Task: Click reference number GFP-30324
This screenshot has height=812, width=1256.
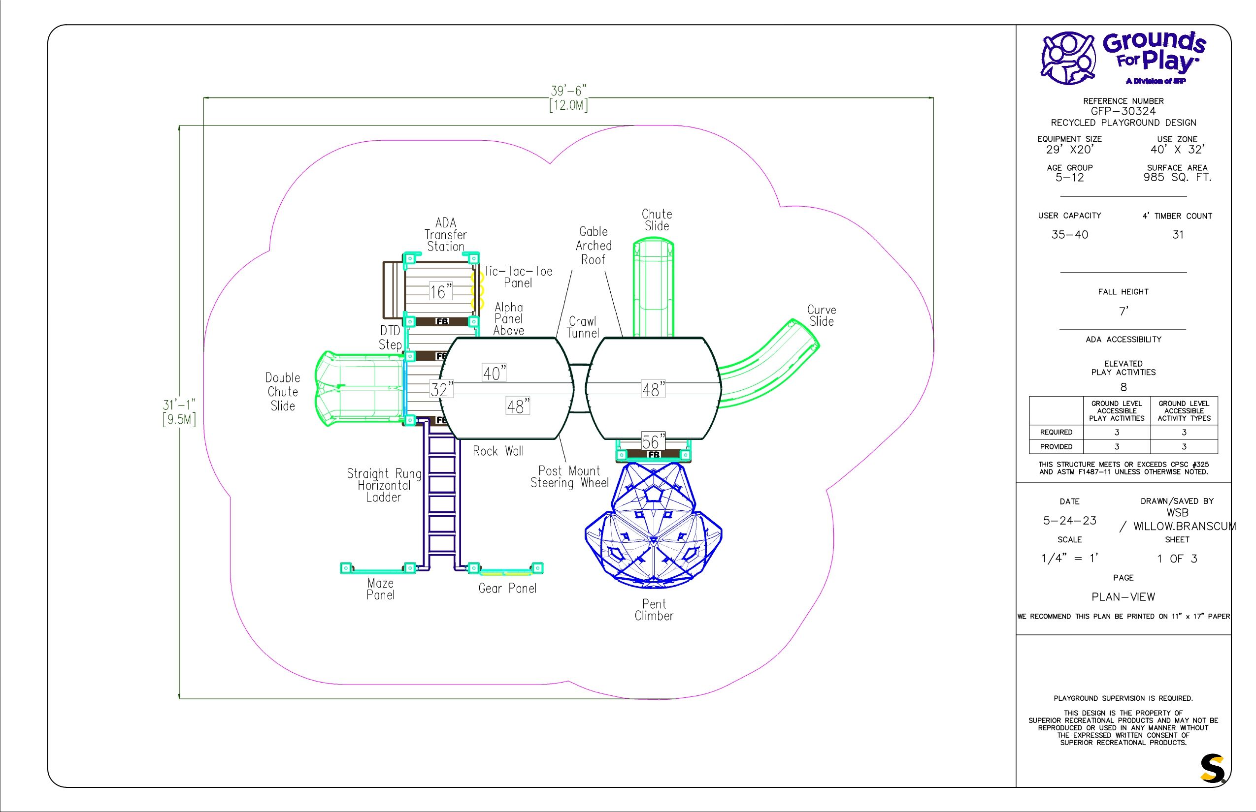Action: pyautogui.click(x=1123, y=111)
